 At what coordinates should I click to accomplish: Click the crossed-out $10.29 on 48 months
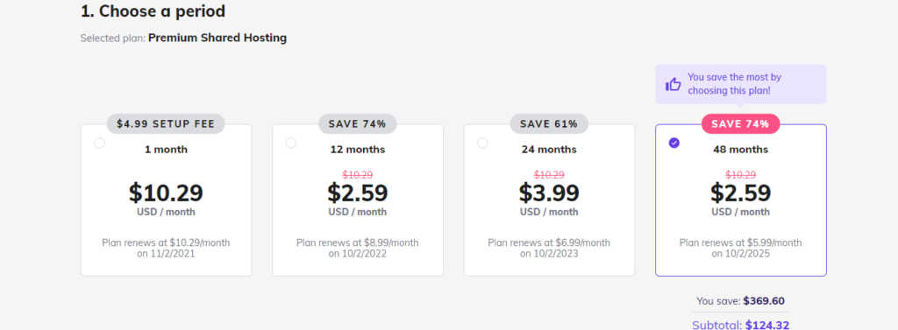pos(740,175)
